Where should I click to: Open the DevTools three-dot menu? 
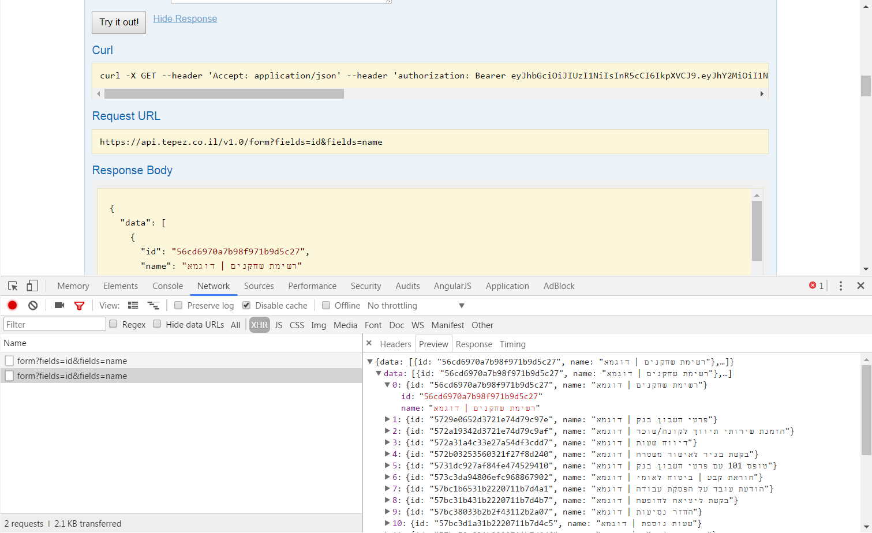(841, 286)
